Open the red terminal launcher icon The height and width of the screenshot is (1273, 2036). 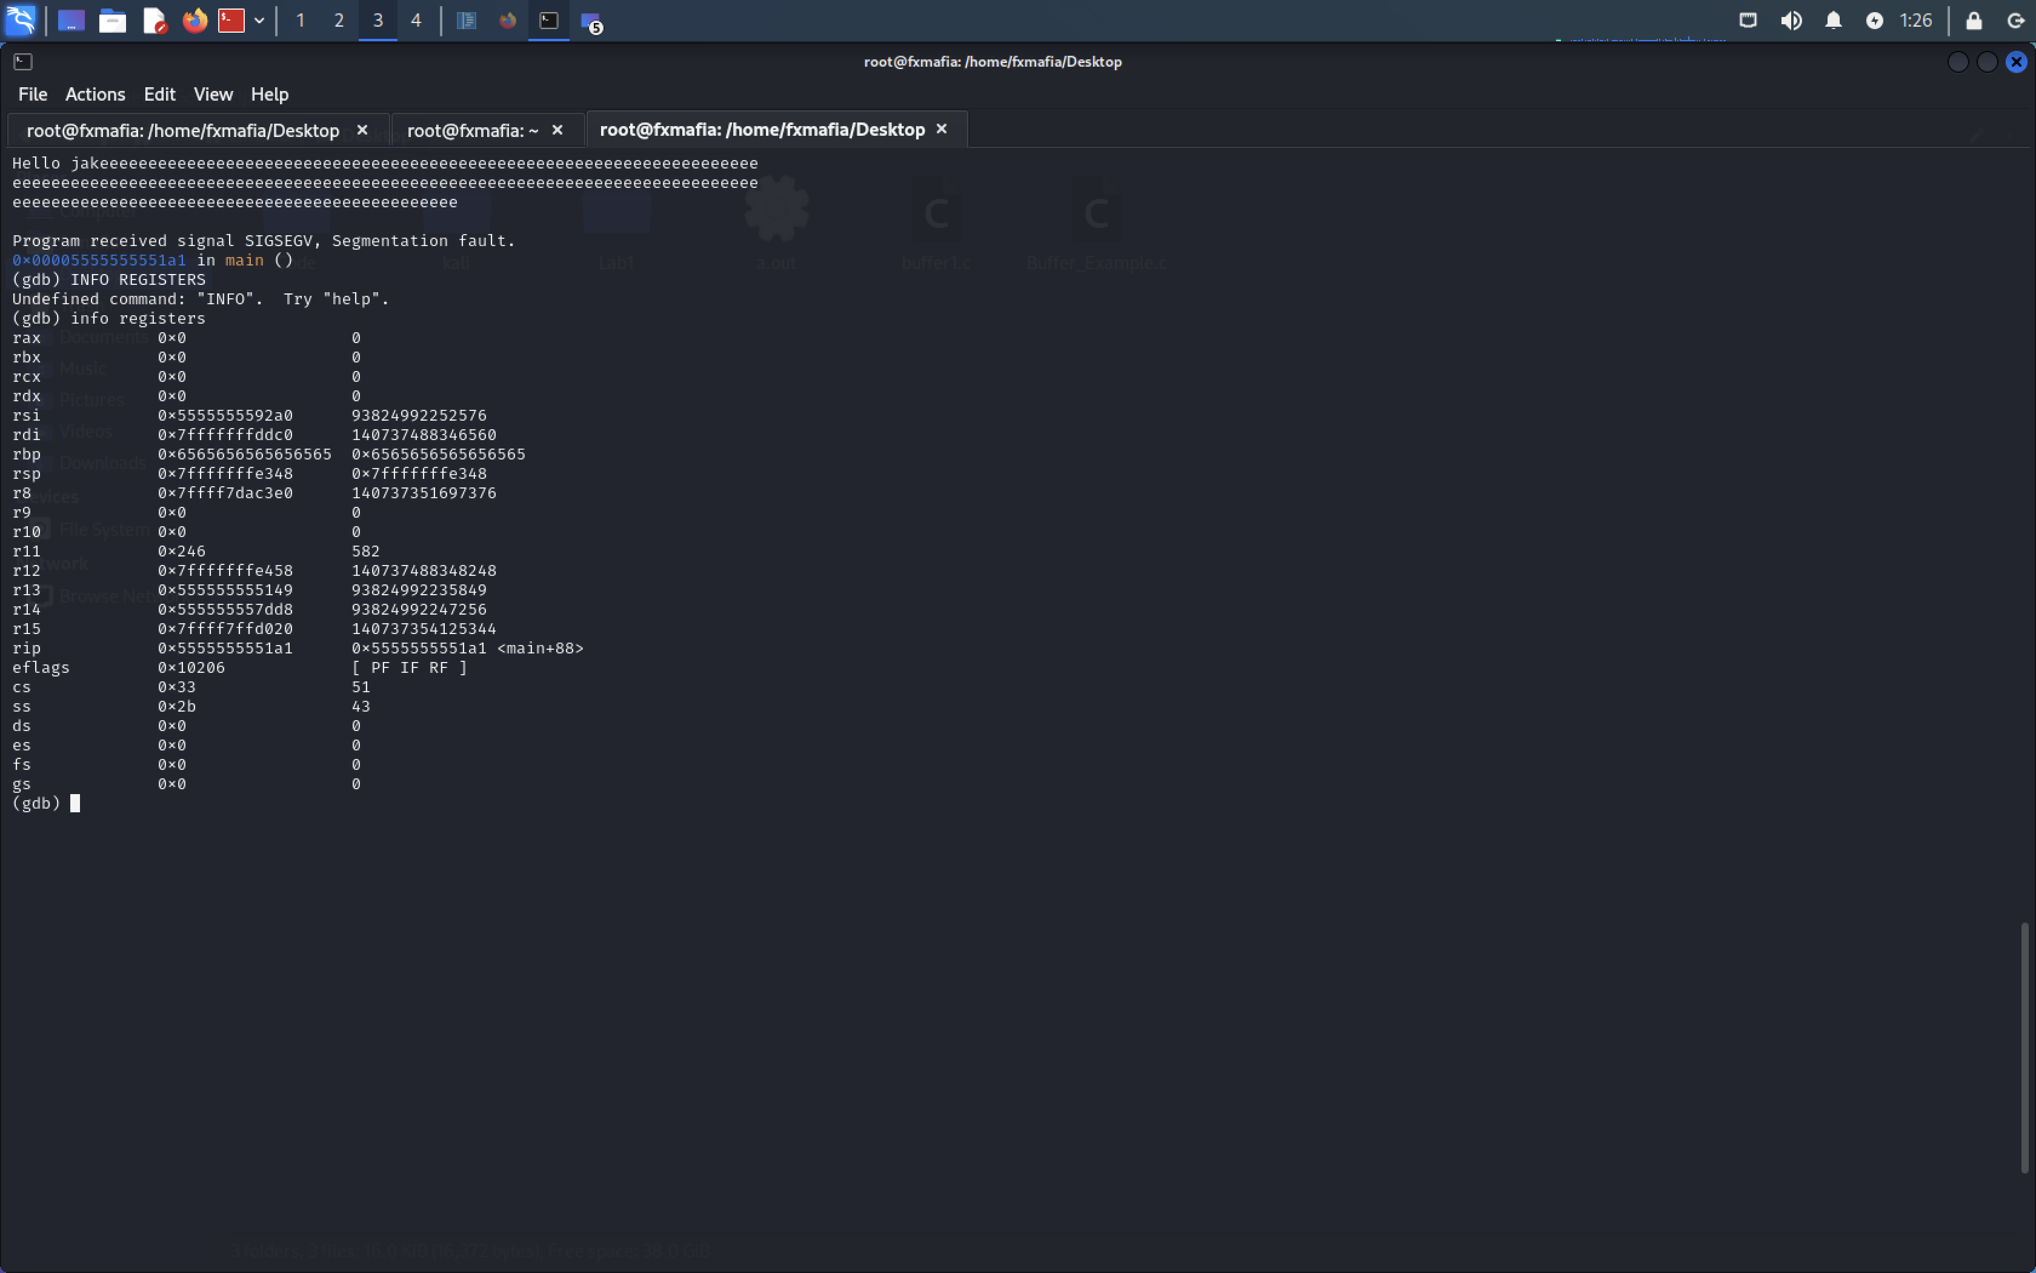[x=231, y=20]
